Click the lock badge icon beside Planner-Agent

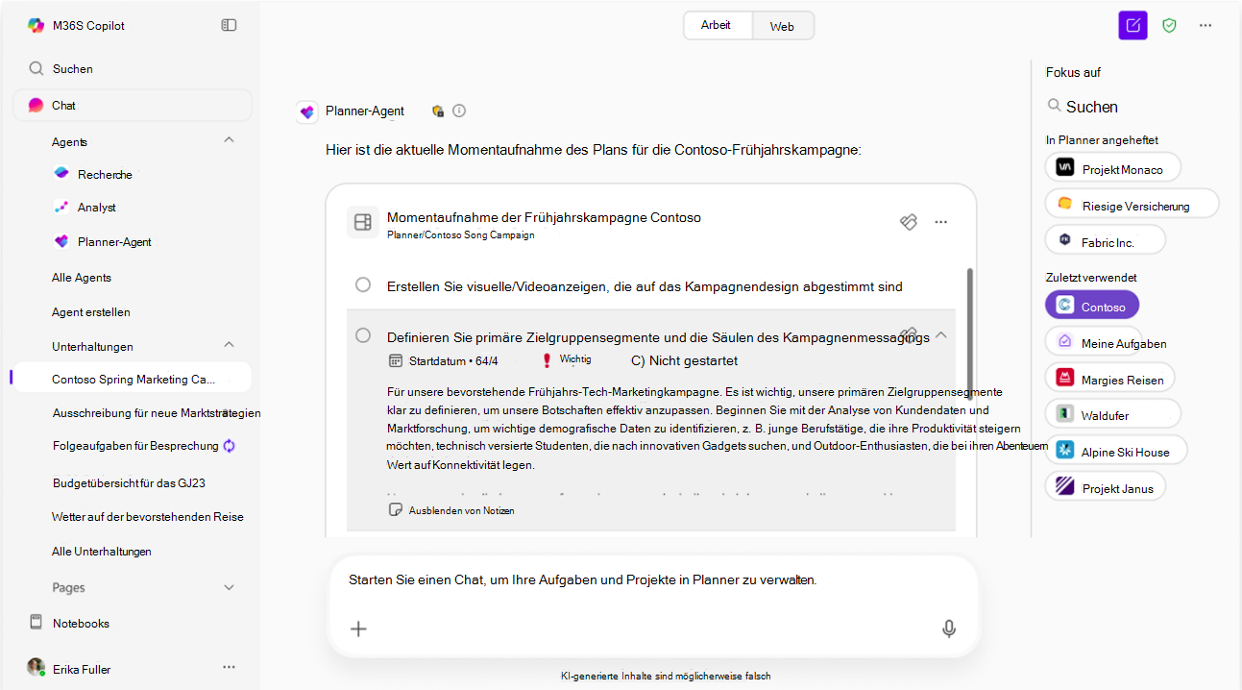pyautogui.click(x=438, y=111)
